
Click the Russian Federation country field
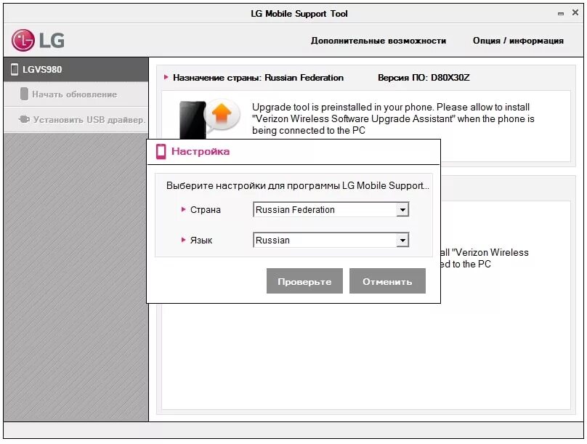331,209
